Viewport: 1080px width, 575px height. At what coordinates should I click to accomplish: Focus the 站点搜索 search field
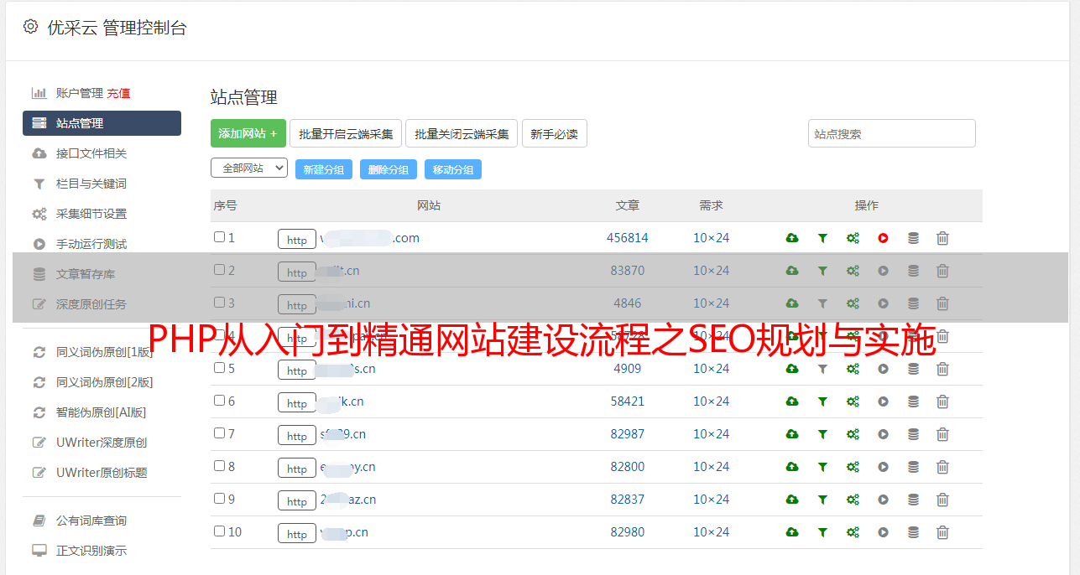coord(892,133)
